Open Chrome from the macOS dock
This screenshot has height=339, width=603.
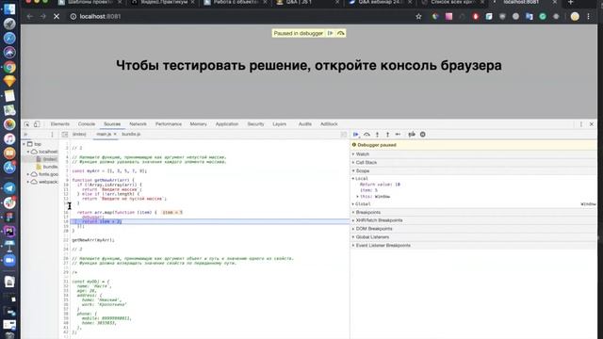pyautogui.click(x=9, y=67)
